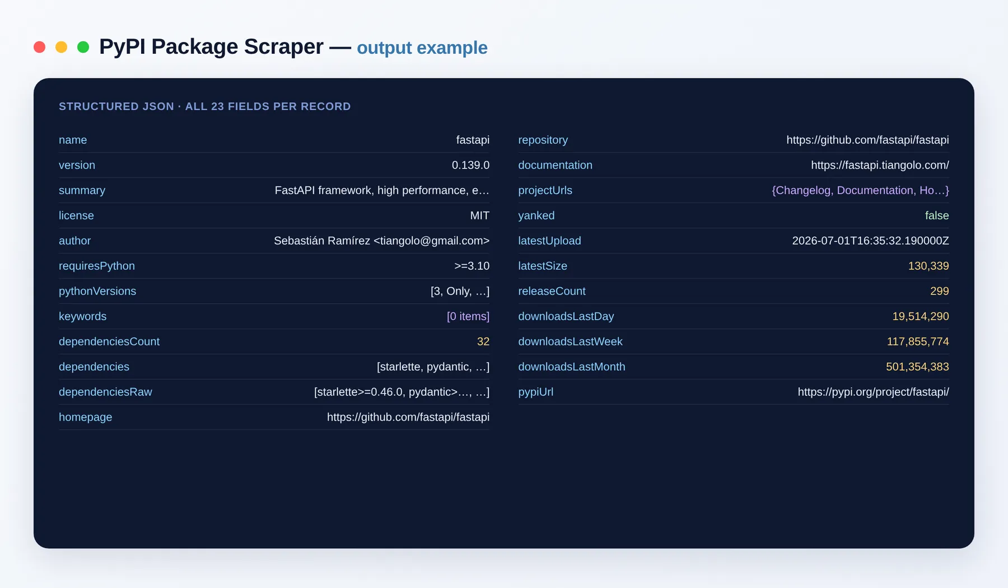Select the value '[3, Only, …]'
The image size is (1008, 588).
click(460, 291)
